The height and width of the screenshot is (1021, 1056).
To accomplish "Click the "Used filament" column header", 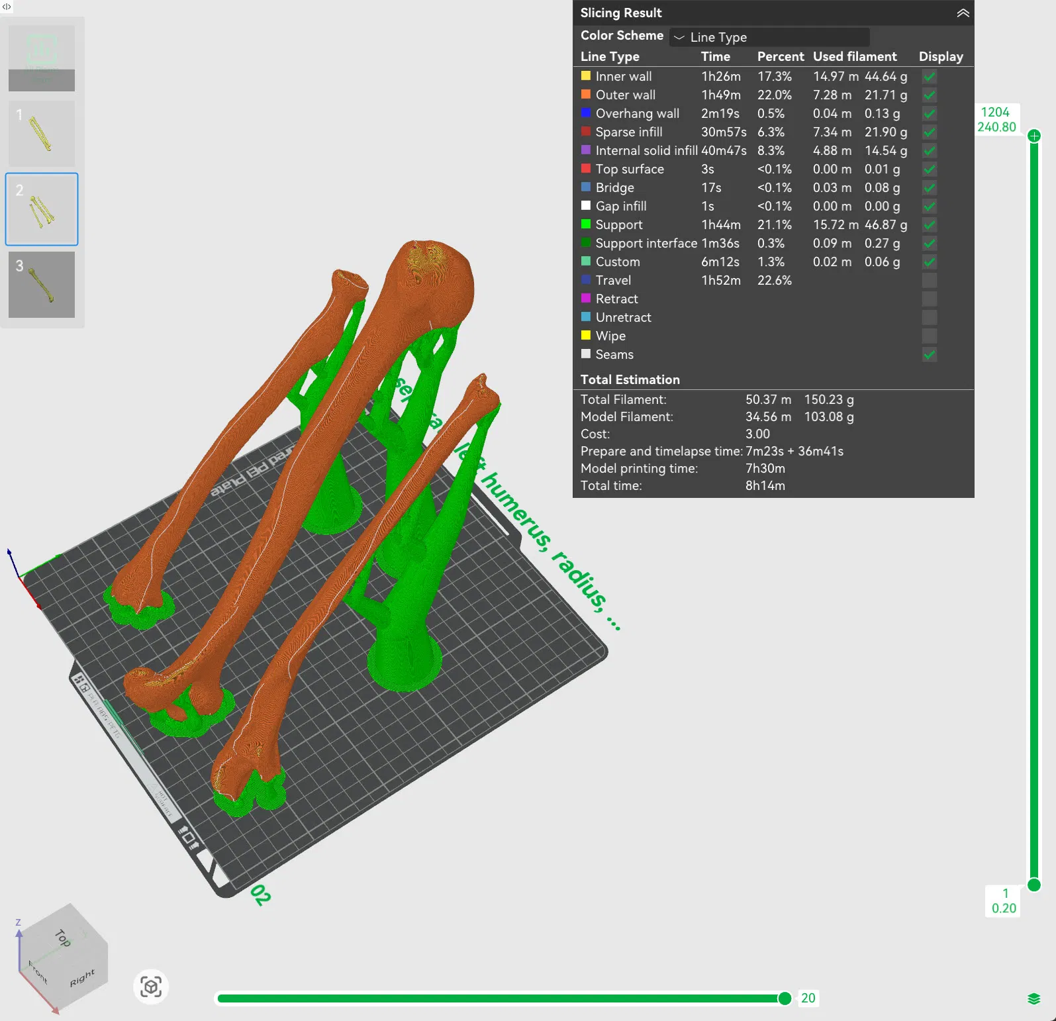I will [x=855, y=56].
